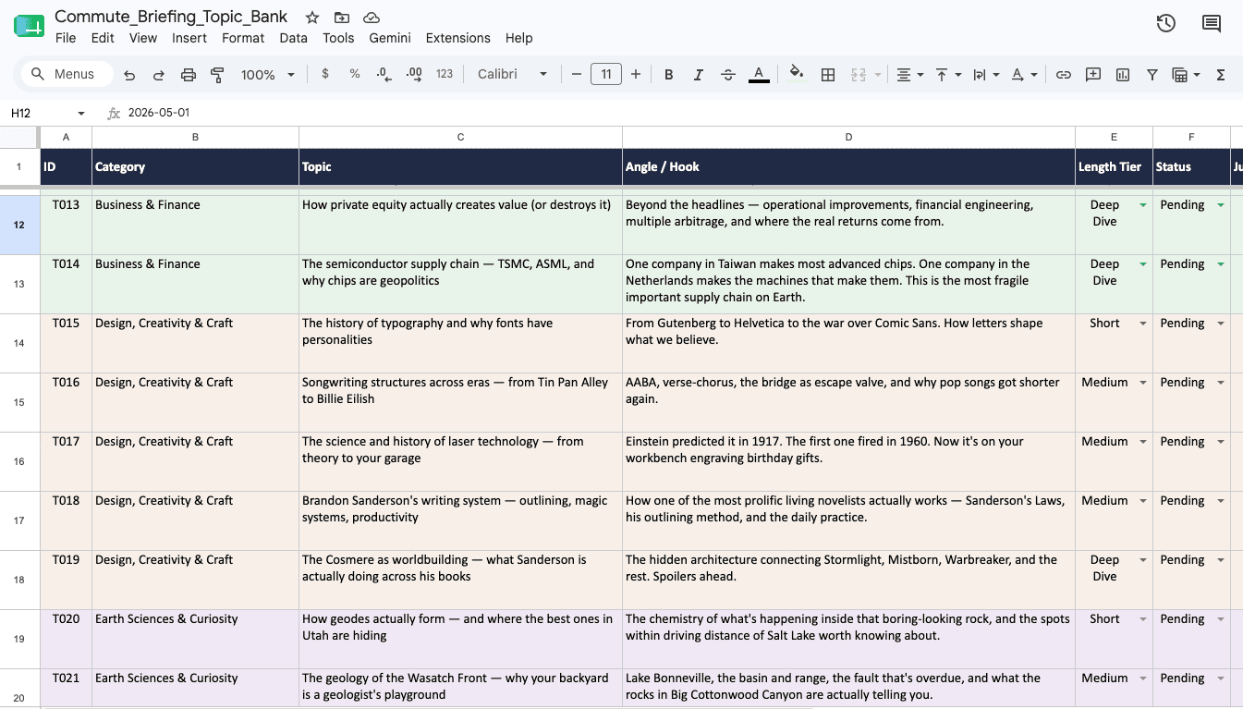Open text wrapping dropdown
The height and width of the screenshot is (709, 1243).
pos(986,75)
